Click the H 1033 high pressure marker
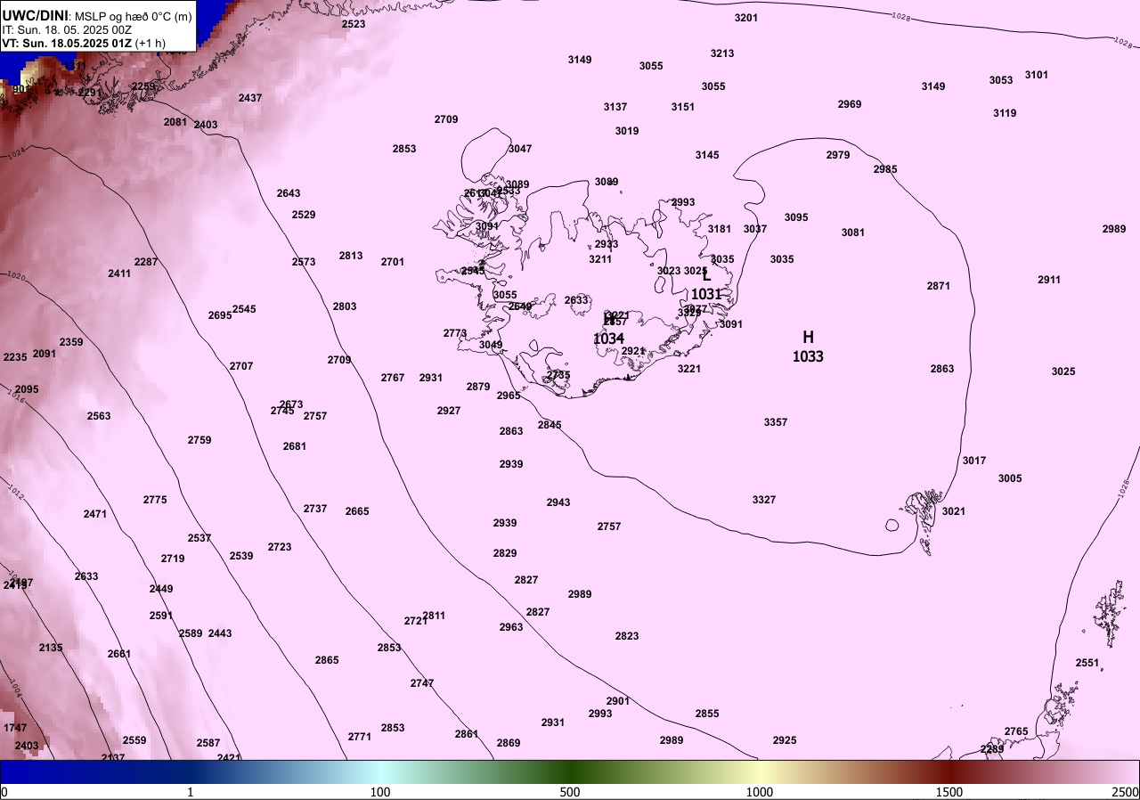The width and height of the screenshot is (1140, 800). coord(808,347)
